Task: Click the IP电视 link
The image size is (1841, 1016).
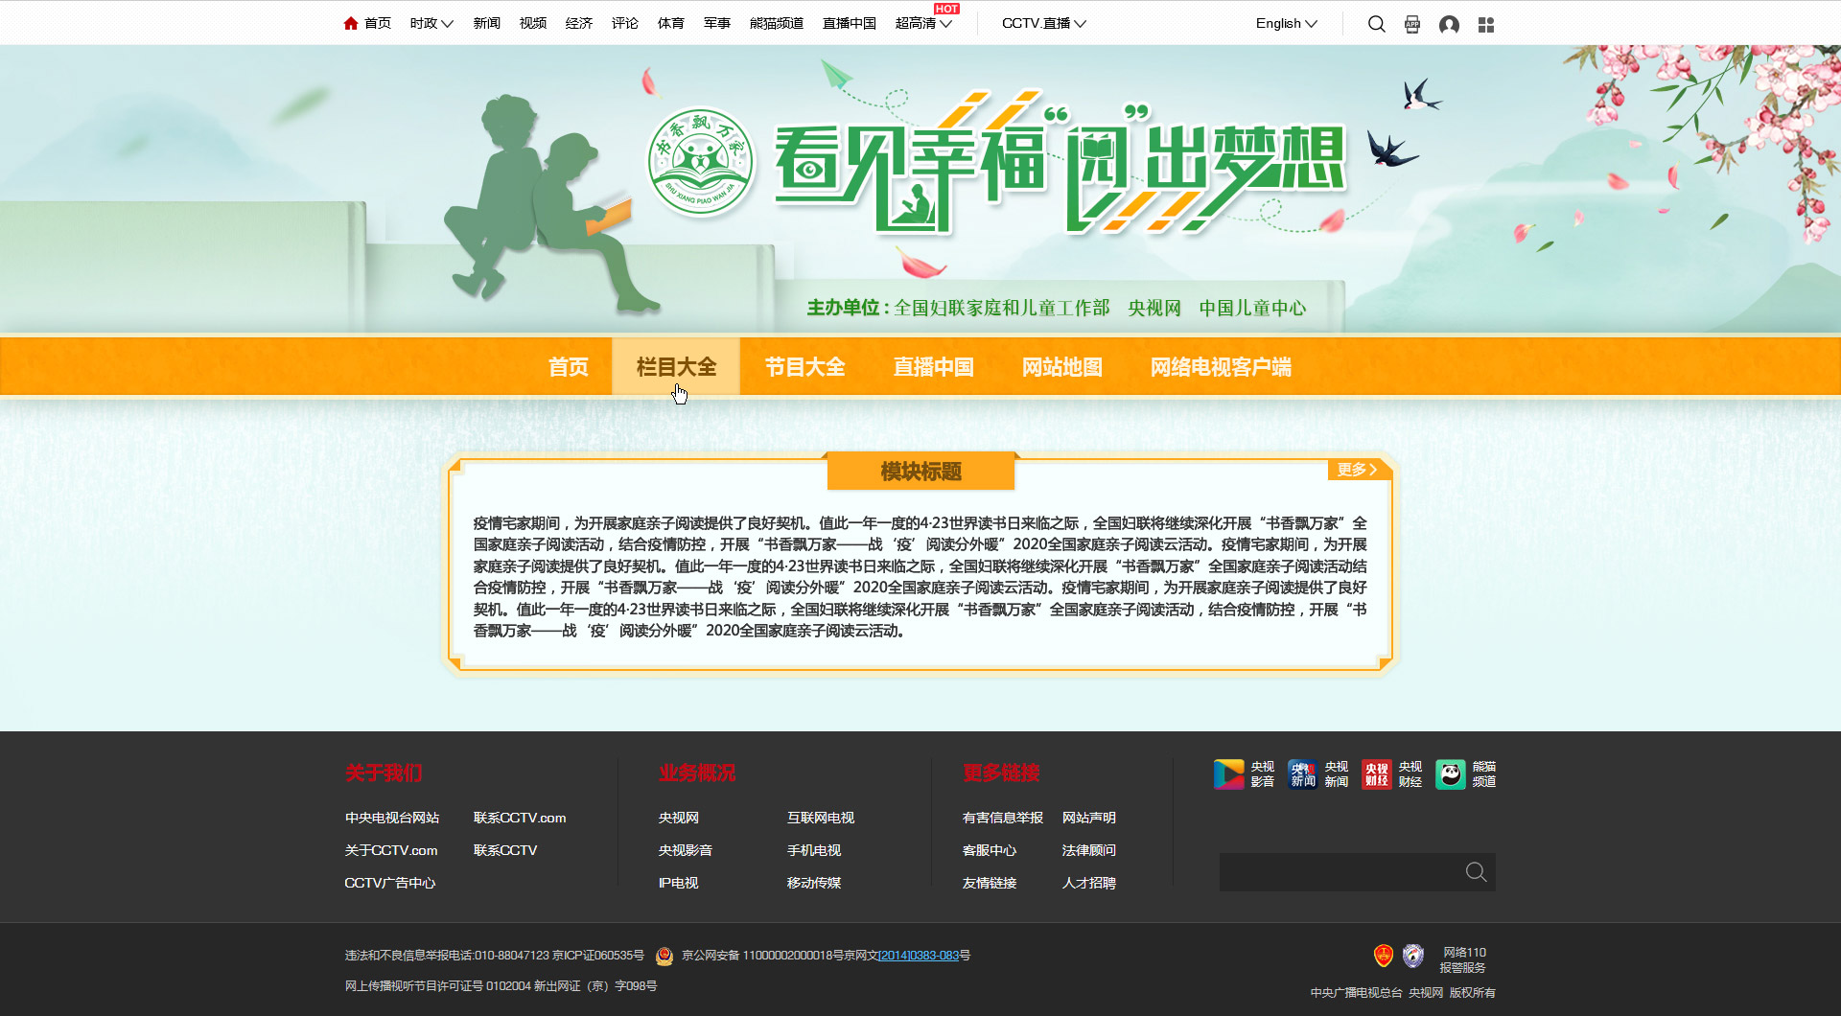Action: click(679, 883)
